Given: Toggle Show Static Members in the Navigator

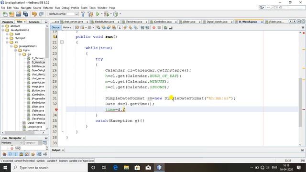Looking at the screenshot, I should 16,154.
